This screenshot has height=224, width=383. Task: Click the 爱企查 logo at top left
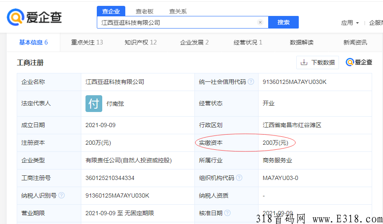(x=34, y=17)
